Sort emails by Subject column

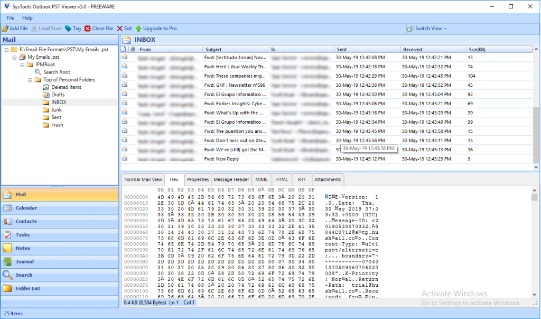coord(235,49)
